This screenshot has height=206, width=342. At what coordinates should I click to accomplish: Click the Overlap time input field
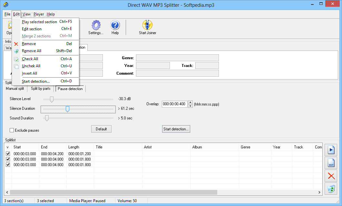pos(174,104)
